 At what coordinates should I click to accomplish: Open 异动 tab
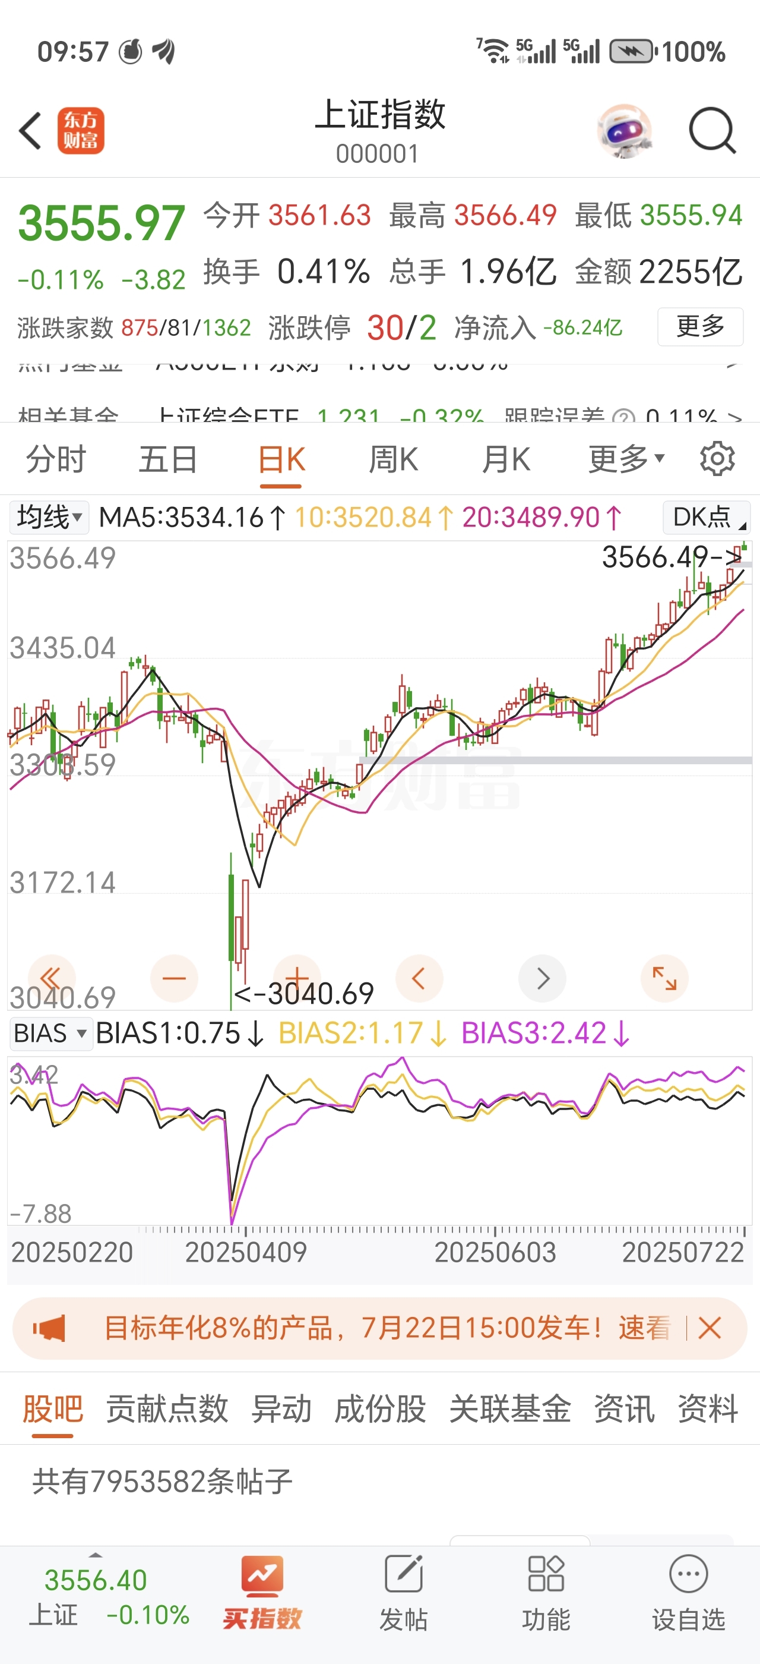[x=281, y=1408]
